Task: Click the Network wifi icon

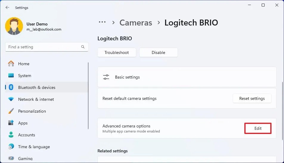Action: tap(11, 99)
